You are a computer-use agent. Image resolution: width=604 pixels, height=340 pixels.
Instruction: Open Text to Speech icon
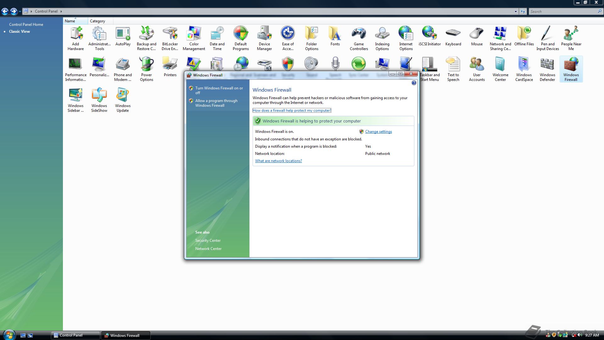coord(453,69)
